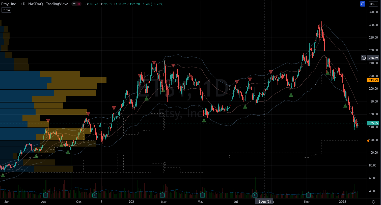Click the Mar label on time axis
Viewport: 381px width, 205px height.
(164, 202)
